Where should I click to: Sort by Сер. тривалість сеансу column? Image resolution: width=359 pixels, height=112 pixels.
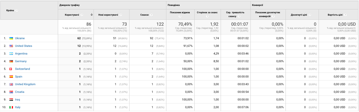tap(235, 15)
